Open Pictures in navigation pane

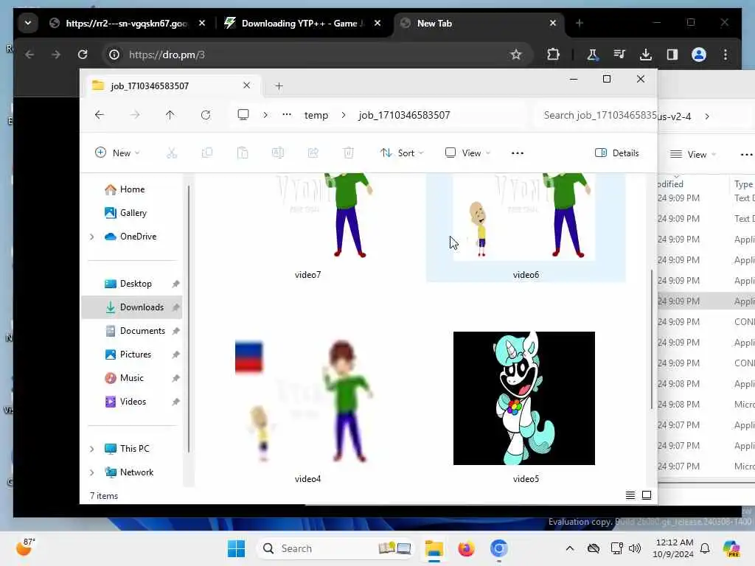136,354
